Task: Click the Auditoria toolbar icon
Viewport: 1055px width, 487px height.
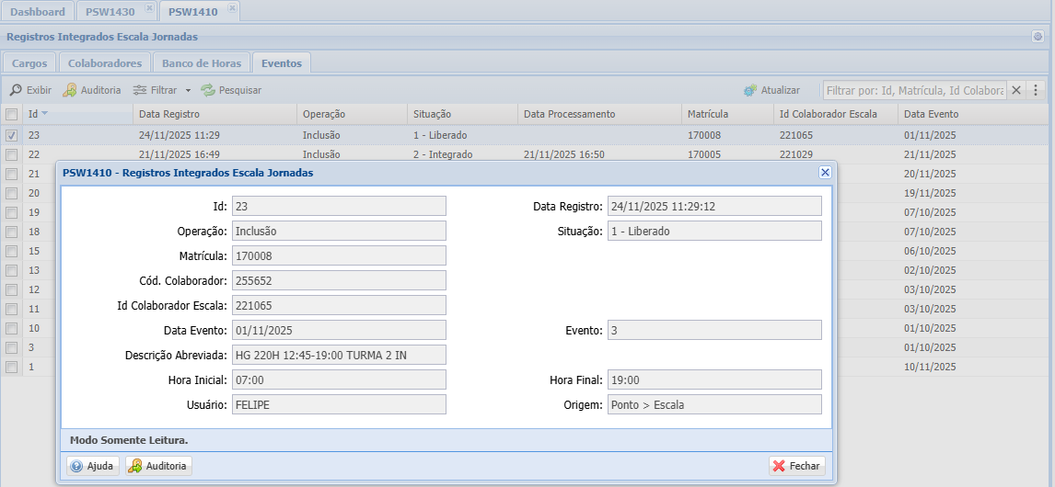Action: [69, 90]
